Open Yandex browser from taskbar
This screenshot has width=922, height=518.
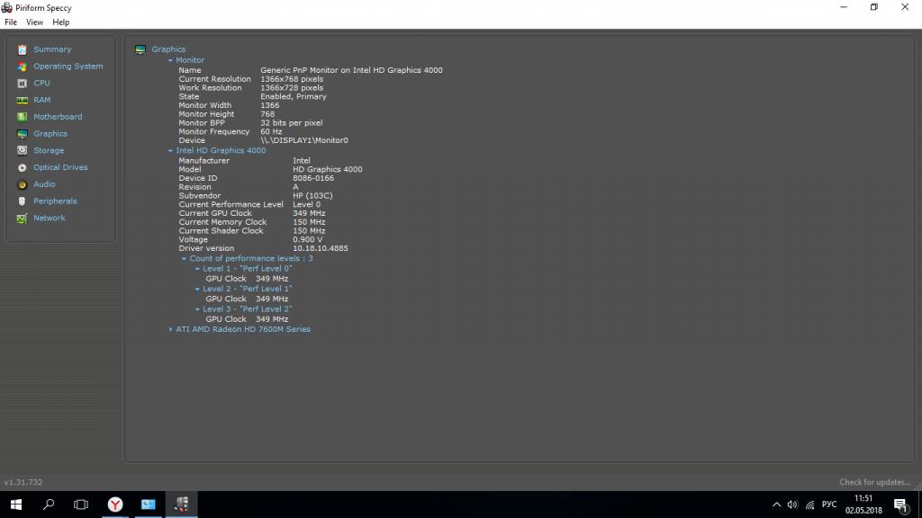[115, 505]
